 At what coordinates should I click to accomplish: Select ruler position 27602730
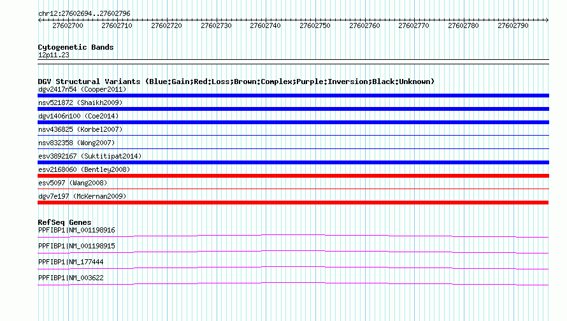(216, 25)
